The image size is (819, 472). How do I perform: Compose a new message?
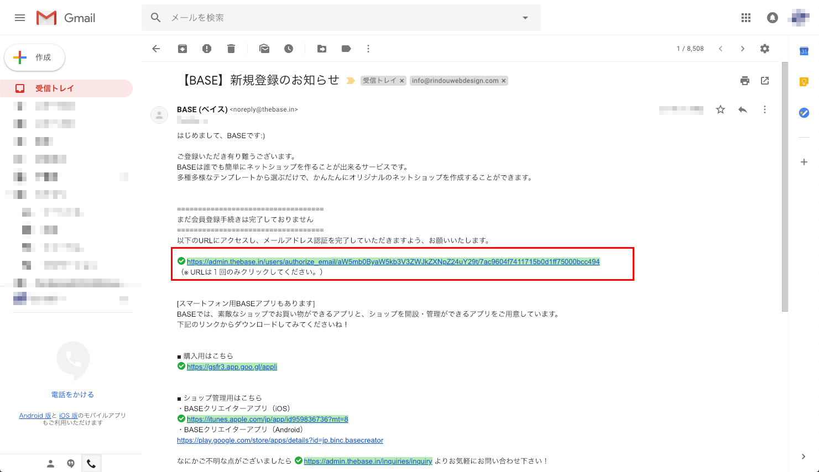[x=34, y=57]
